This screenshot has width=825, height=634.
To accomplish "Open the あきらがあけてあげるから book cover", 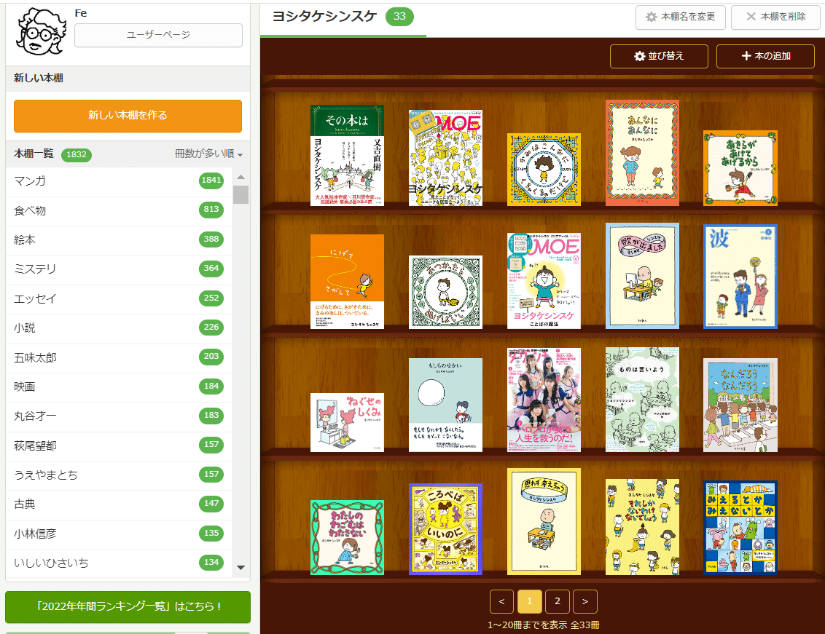I will (x=740, y=168).
